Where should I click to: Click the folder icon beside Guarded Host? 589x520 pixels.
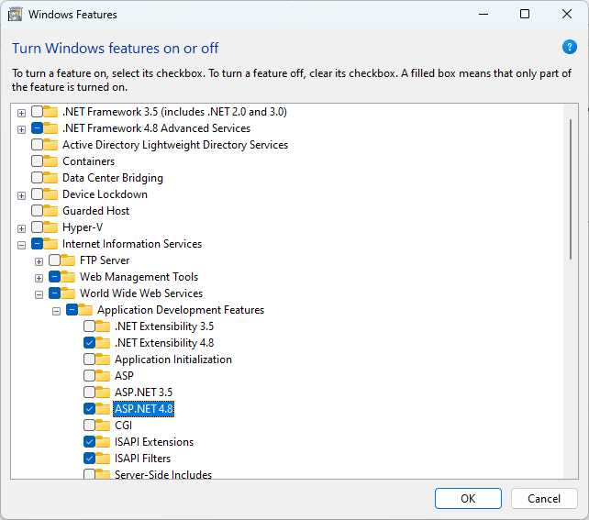[x=51, y=211]
